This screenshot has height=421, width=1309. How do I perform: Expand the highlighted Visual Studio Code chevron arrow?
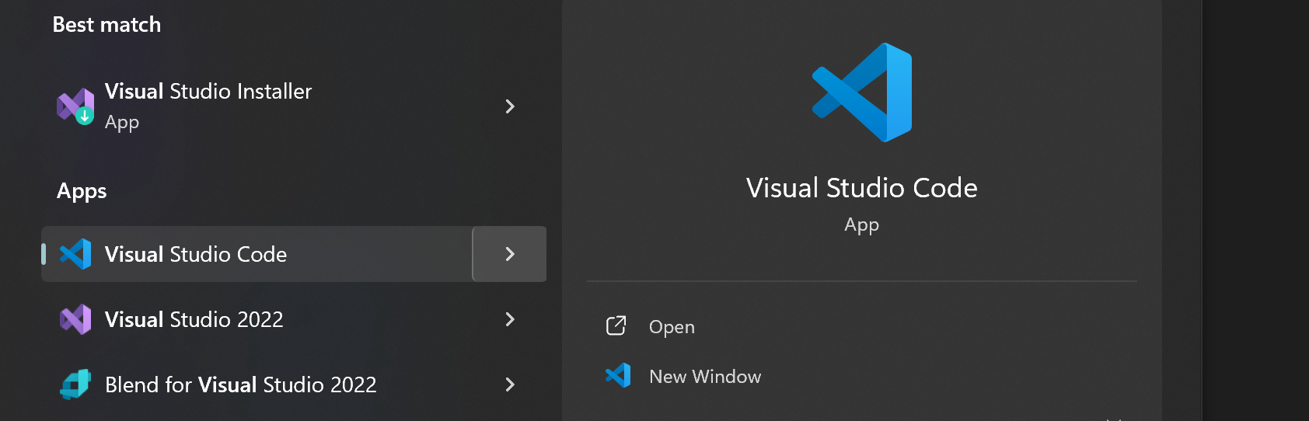click(510, 254)
